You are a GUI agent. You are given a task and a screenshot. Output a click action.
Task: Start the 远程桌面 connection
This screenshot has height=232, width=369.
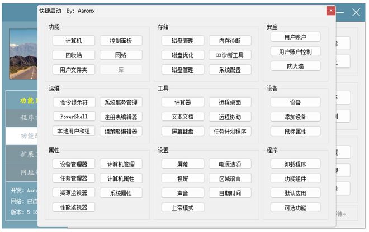(x=230, y=103)
